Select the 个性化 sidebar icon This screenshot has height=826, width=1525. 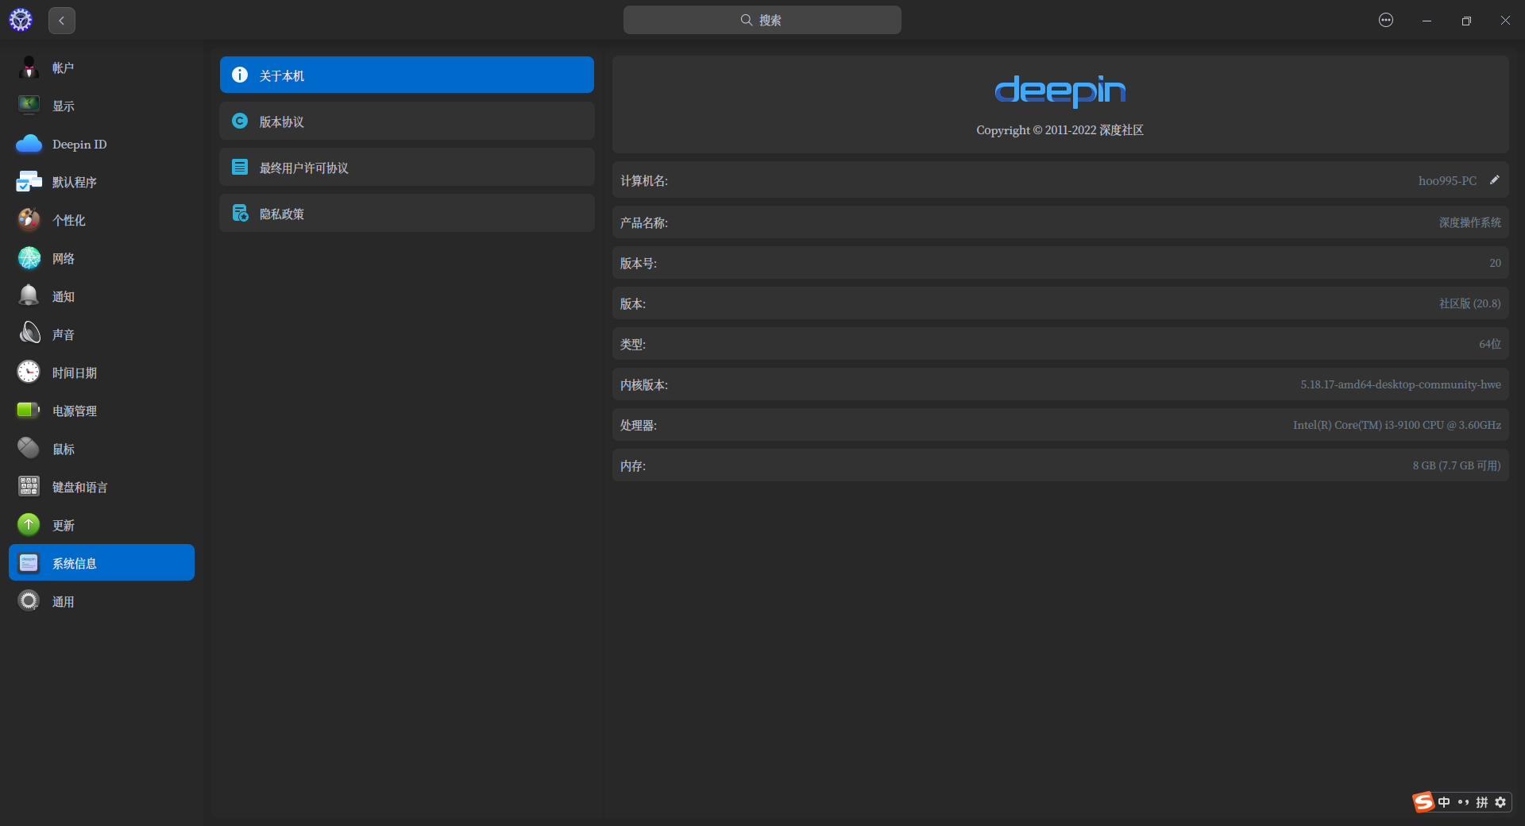point(69,220)
